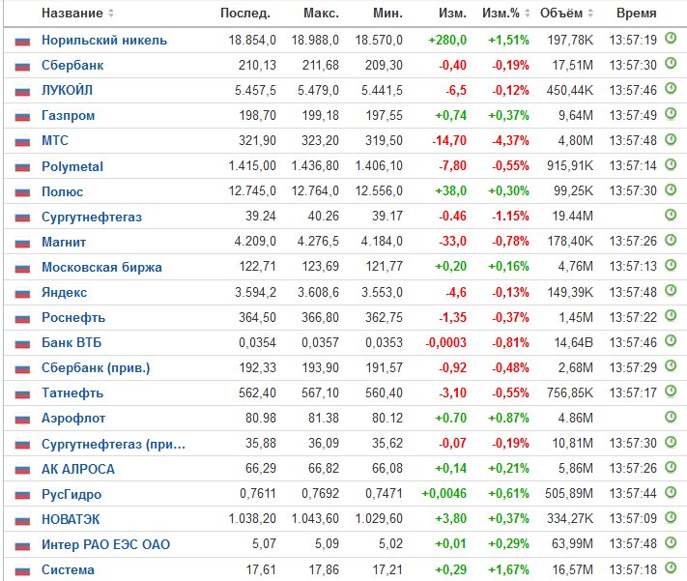Click clock icon in РусГидро row
This screenshot has height=581, width=687.
[671, 492]
